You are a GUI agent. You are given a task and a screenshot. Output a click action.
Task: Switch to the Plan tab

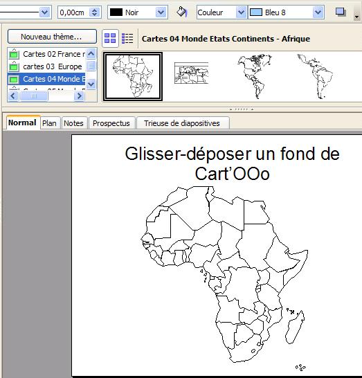49,123
